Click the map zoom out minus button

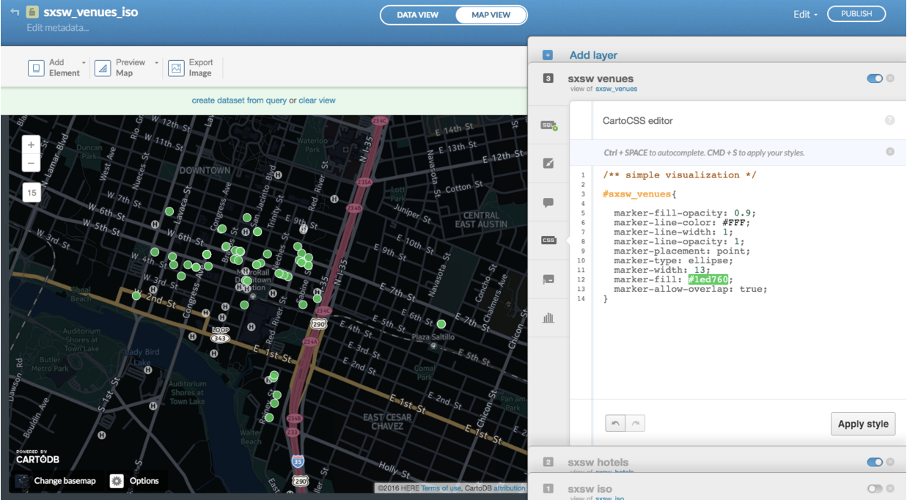31,163
